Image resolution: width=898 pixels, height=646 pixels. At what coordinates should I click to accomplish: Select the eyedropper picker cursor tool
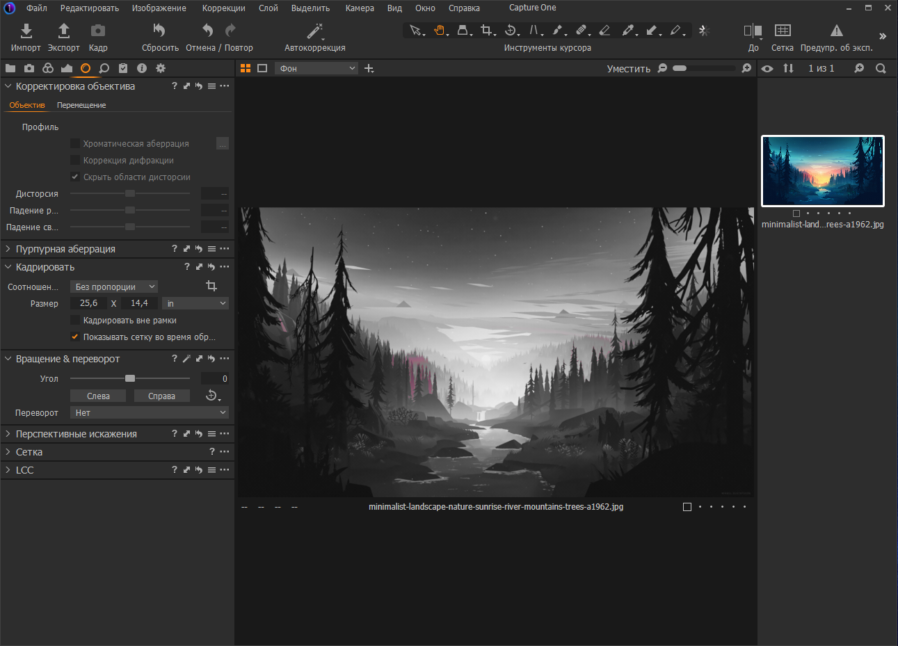[628, 31]
